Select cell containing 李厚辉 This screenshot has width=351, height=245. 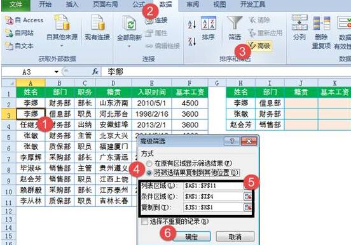tap(31, 157)
